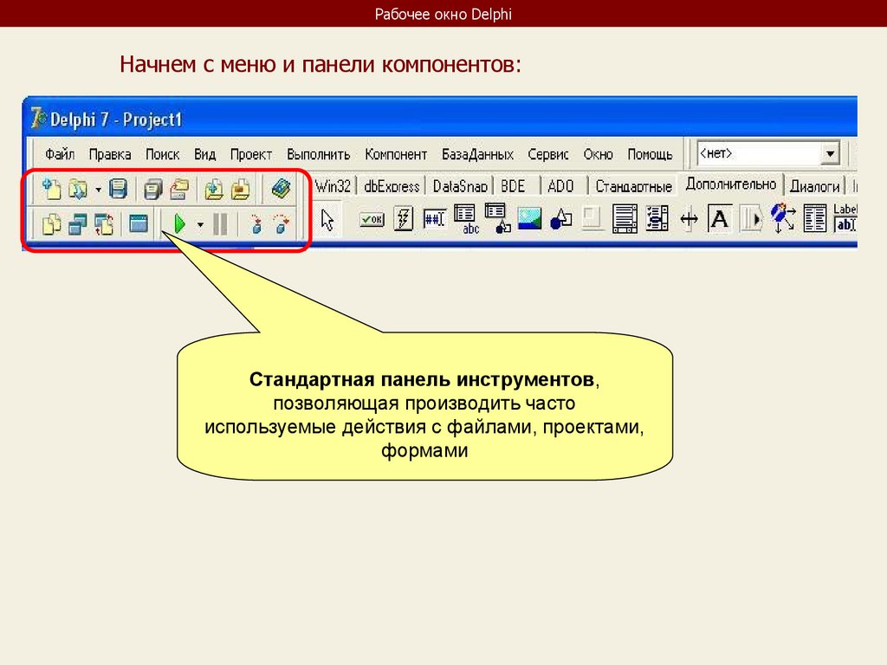
Task: Open the Вид menu
Action: (x=204, y=154)
